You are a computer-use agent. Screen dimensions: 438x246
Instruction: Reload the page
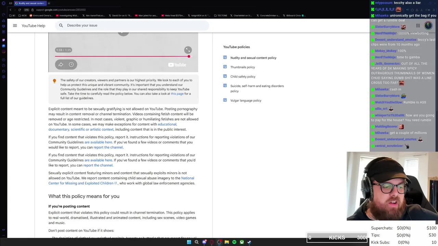20,10
